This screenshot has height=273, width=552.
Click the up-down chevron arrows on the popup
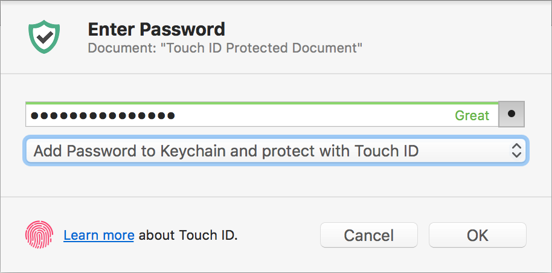coord(516,150)
